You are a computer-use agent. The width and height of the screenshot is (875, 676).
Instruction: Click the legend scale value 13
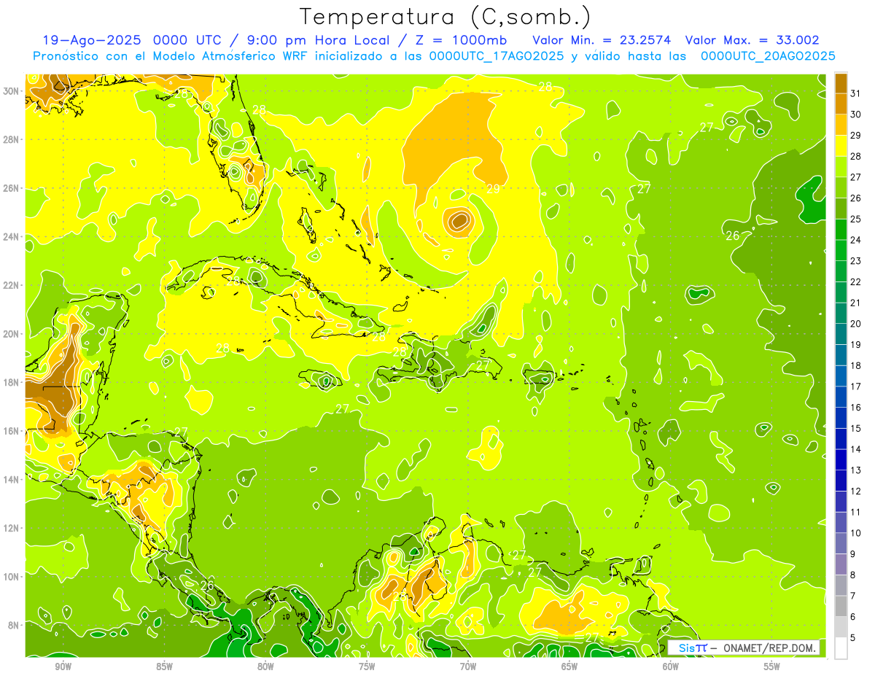[x=855, y=470]
